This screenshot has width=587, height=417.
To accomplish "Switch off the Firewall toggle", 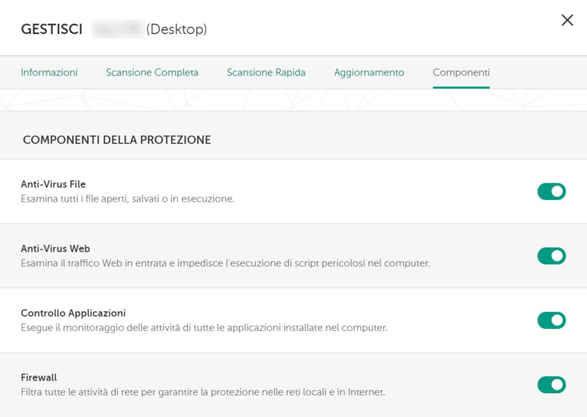I will tap(551, 384).
